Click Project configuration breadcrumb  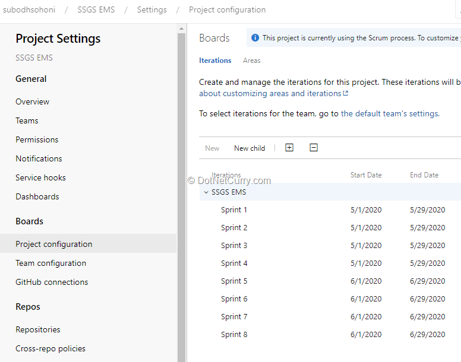[228, 9]
